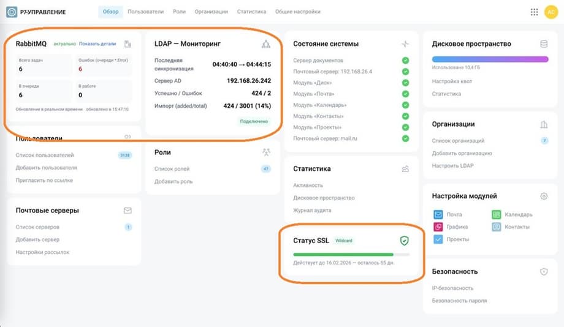Open the AC user avatar menu
This screenshot has height=327, width=564.
coord(551,12)
